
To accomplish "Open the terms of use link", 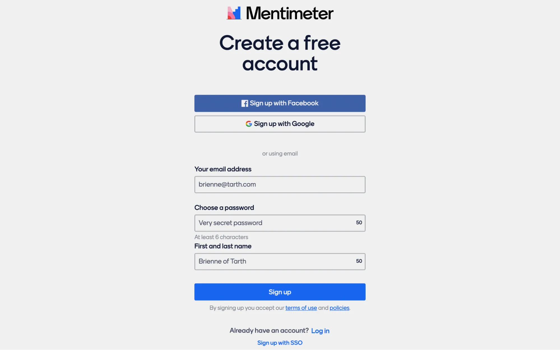I will point(301,308).
